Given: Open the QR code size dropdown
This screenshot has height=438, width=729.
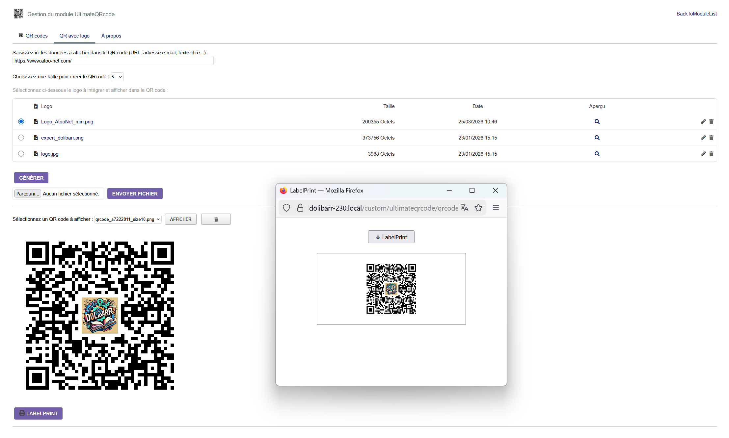Looking at the screenshot, I should (x=117, y=77).
